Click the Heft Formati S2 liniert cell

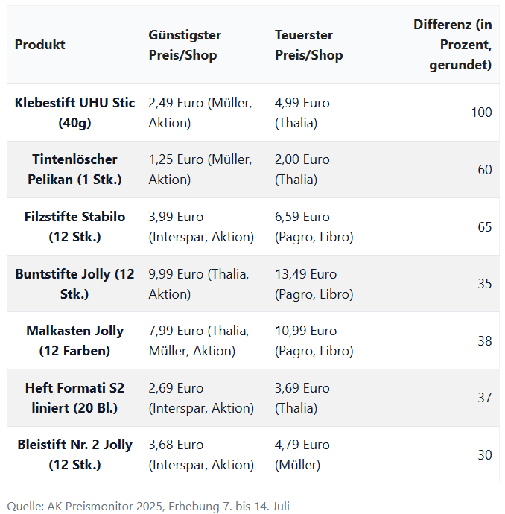click(74, 398)
